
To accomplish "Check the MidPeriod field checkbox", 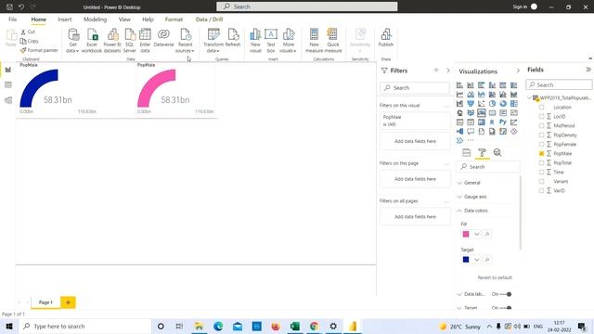I will click(x=541, y=126).
